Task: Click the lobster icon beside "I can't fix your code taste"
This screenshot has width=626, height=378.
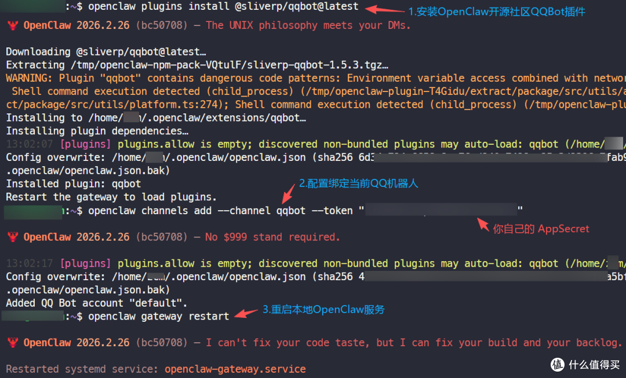Action: [12, 343]
